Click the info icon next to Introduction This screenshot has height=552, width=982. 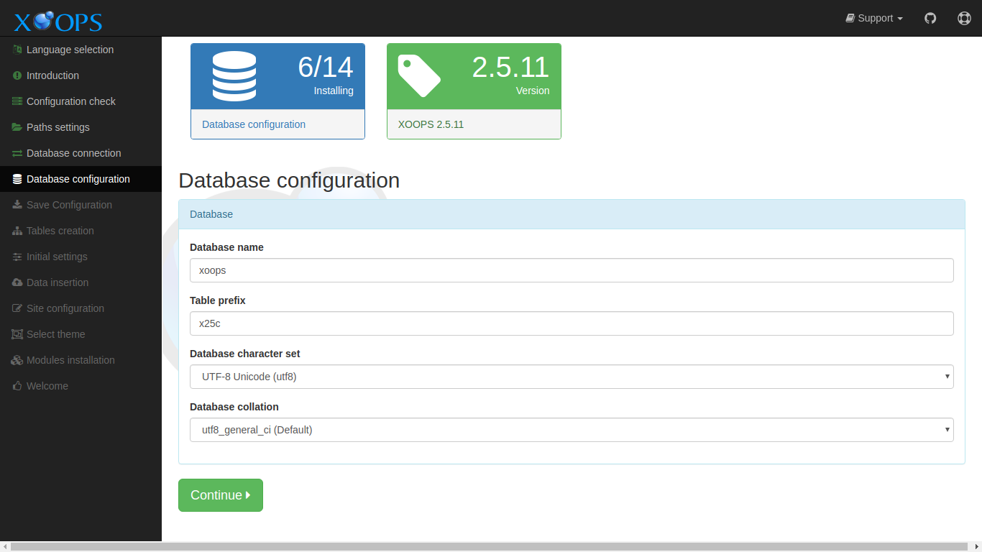17,75
